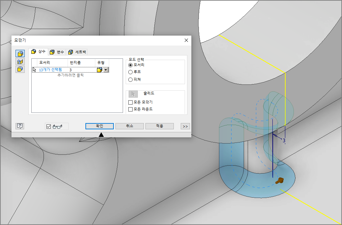Switch to the 세트백 tab
342x225 pixels.
[77, 52]
